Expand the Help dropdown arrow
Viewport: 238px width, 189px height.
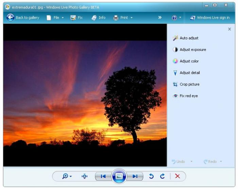click(180, 17)
